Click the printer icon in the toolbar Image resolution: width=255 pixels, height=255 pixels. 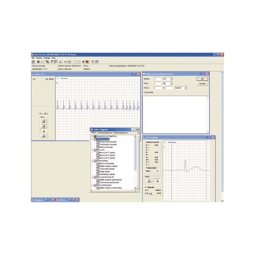point(38,62)
